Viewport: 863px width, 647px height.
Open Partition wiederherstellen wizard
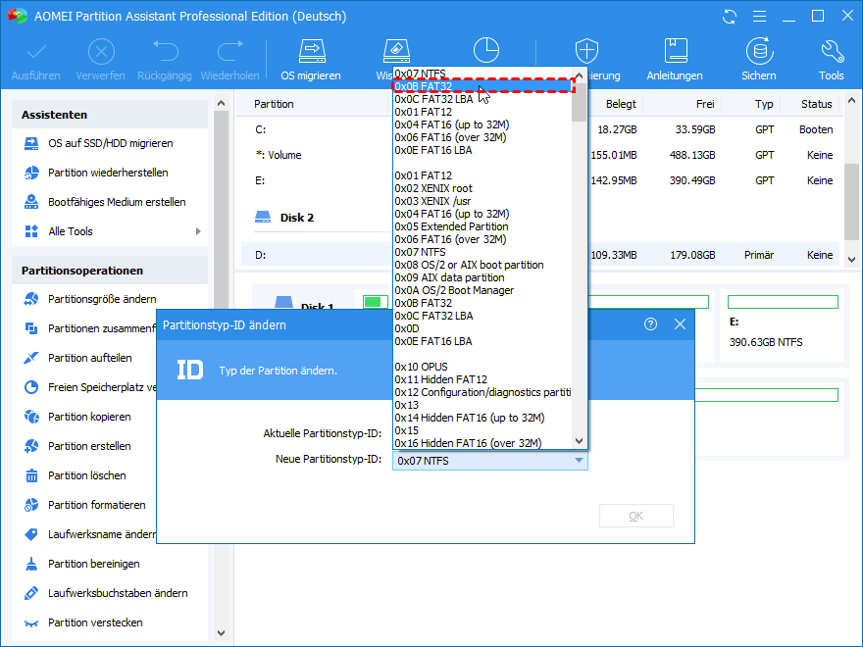point(108,173)
